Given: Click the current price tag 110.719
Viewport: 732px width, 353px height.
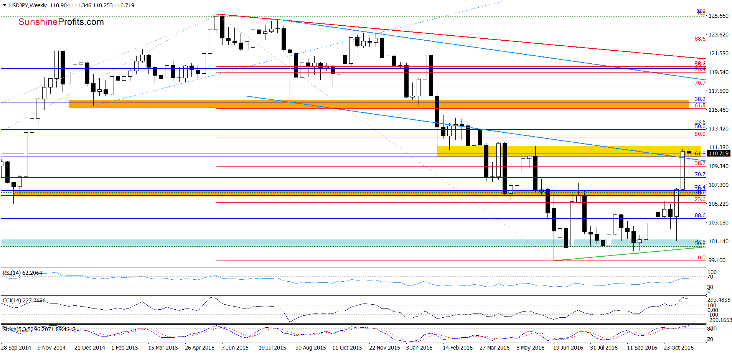Looking at the screenshot, I should 718,153.
